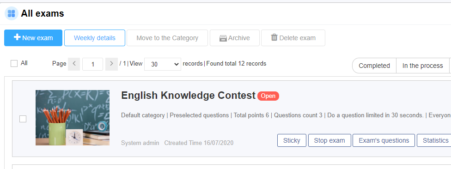Image resolution: width=451 pixels, height=169 pixels.
Task: Click the red Open status badge
Action: coord(268,96)
